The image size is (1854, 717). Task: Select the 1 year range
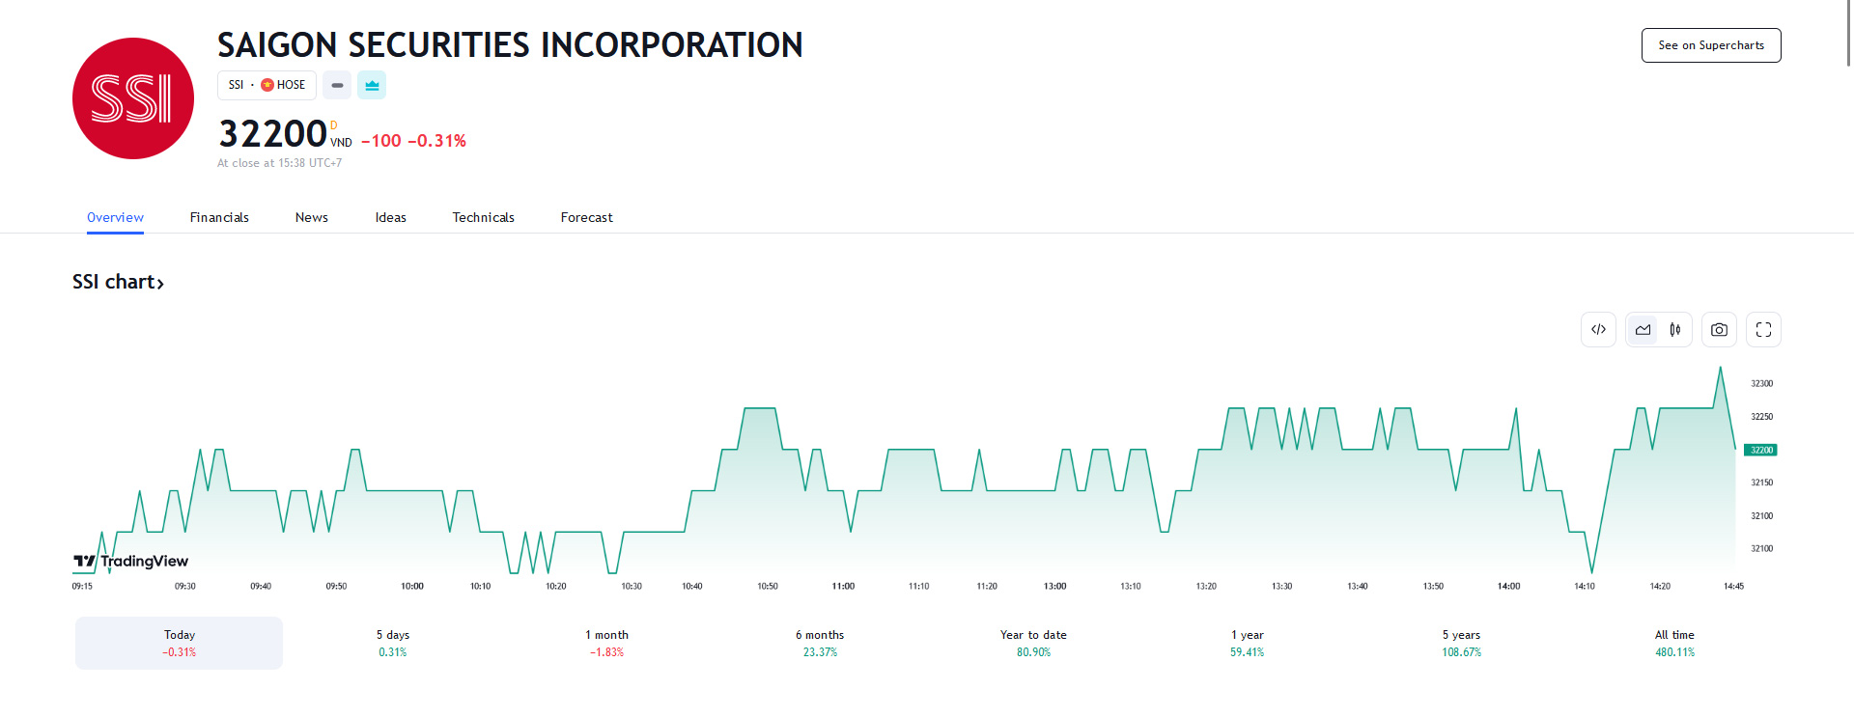[1247, 643]
